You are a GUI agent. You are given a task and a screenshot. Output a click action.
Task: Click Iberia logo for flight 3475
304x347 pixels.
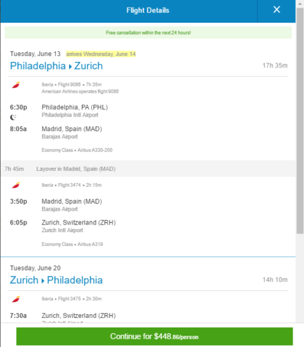coord(16,299)
